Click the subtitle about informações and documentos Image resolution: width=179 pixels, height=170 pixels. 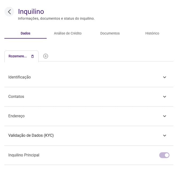(x=56, y=19)
